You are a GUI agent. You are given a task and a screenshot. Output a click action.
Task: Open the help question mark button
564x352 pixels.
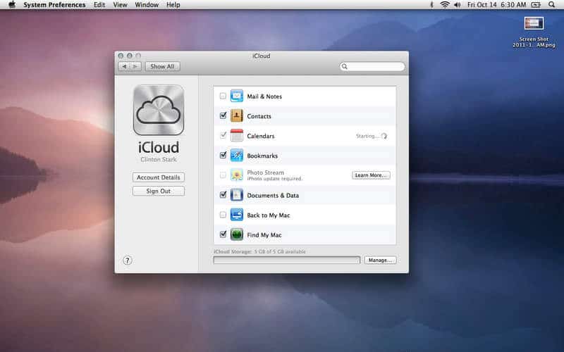[128, 260]
